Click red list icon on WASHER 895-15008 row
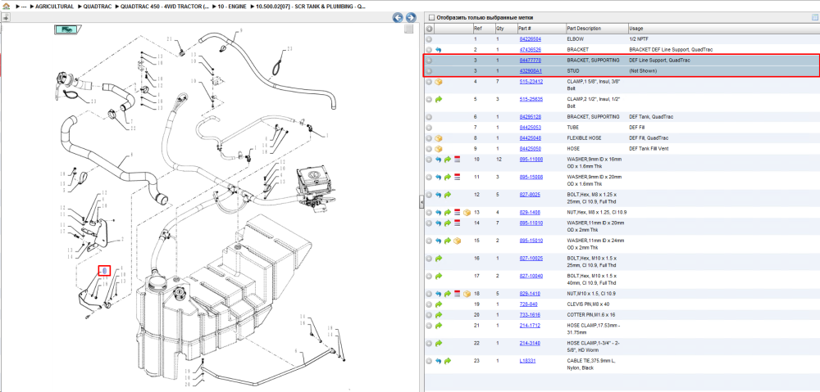 (x=457, y=178)
